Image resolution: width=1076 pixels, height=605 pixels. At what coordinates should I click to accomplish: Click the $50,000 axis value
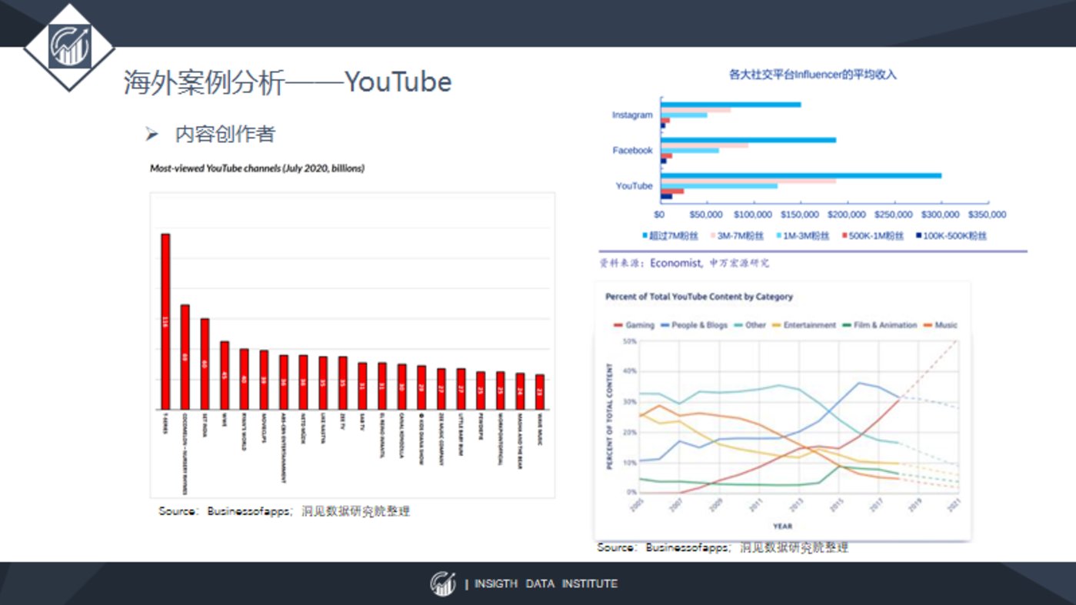pyautogui.click(x=706, y=214)
